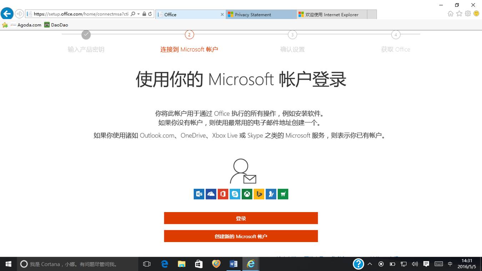482x271 pixels.
Task: Expand hidden icons in the system tray
Action: click(x=370, y=264)
